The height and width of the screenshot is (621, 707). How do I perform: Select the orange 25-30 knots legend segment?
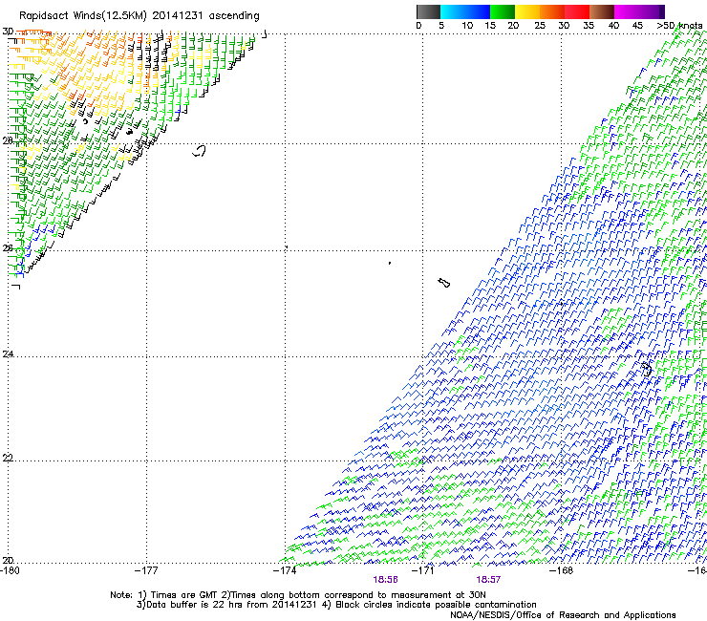point(552,11)
